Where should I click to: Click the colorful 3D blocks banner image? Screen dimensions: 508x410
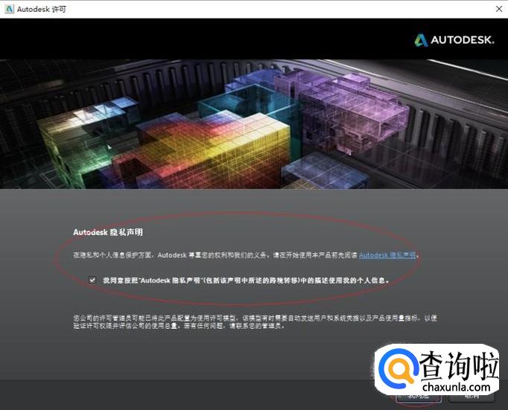[x=254, y=124]
